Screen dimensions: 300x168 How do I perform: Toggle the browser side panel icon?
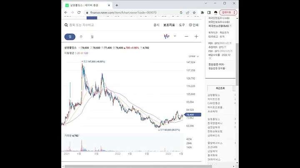209,12
